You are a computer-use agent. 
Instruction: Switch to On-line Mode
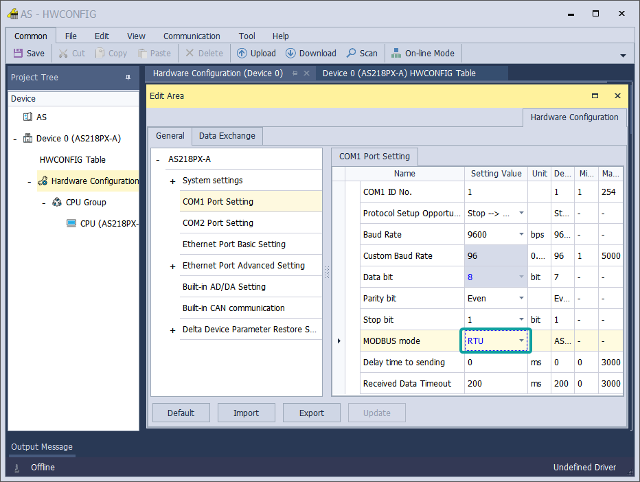422,53
